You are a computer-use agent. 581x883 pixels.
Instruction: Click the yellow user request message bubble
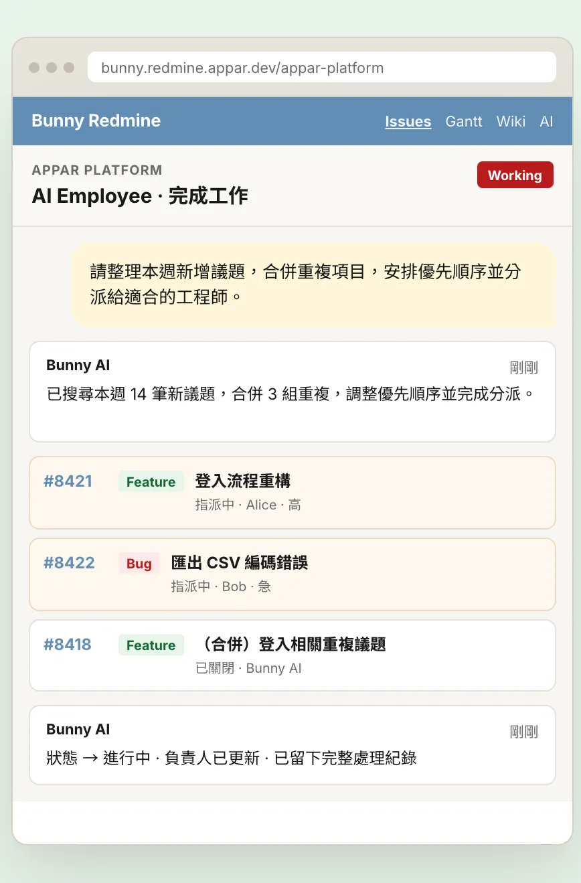(315, 285)
